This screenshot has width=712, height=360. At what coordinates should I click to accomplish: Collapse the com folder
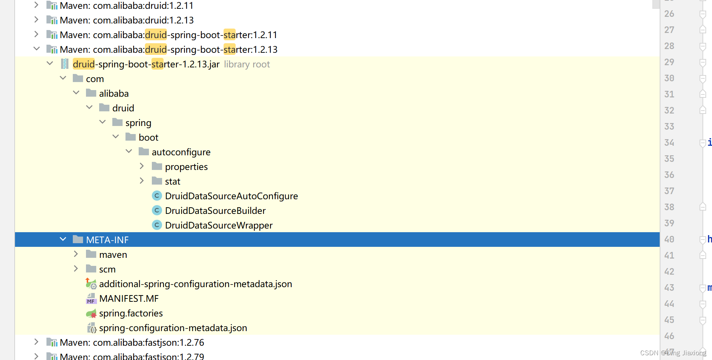coord(63,78)
